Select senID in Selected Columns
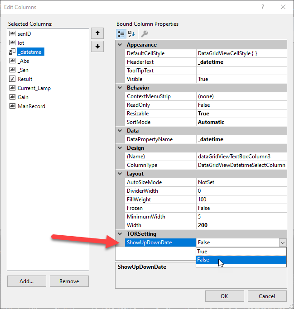The height and width of the screenshot is (309, 294). tap(24, 34)
